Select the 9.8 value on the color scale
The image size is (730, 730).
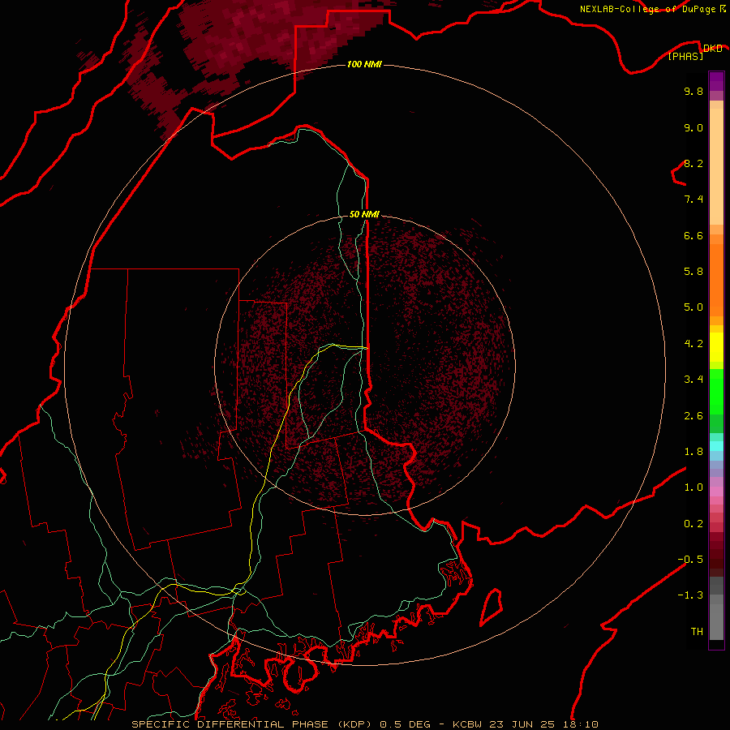[x=693, y=91]
